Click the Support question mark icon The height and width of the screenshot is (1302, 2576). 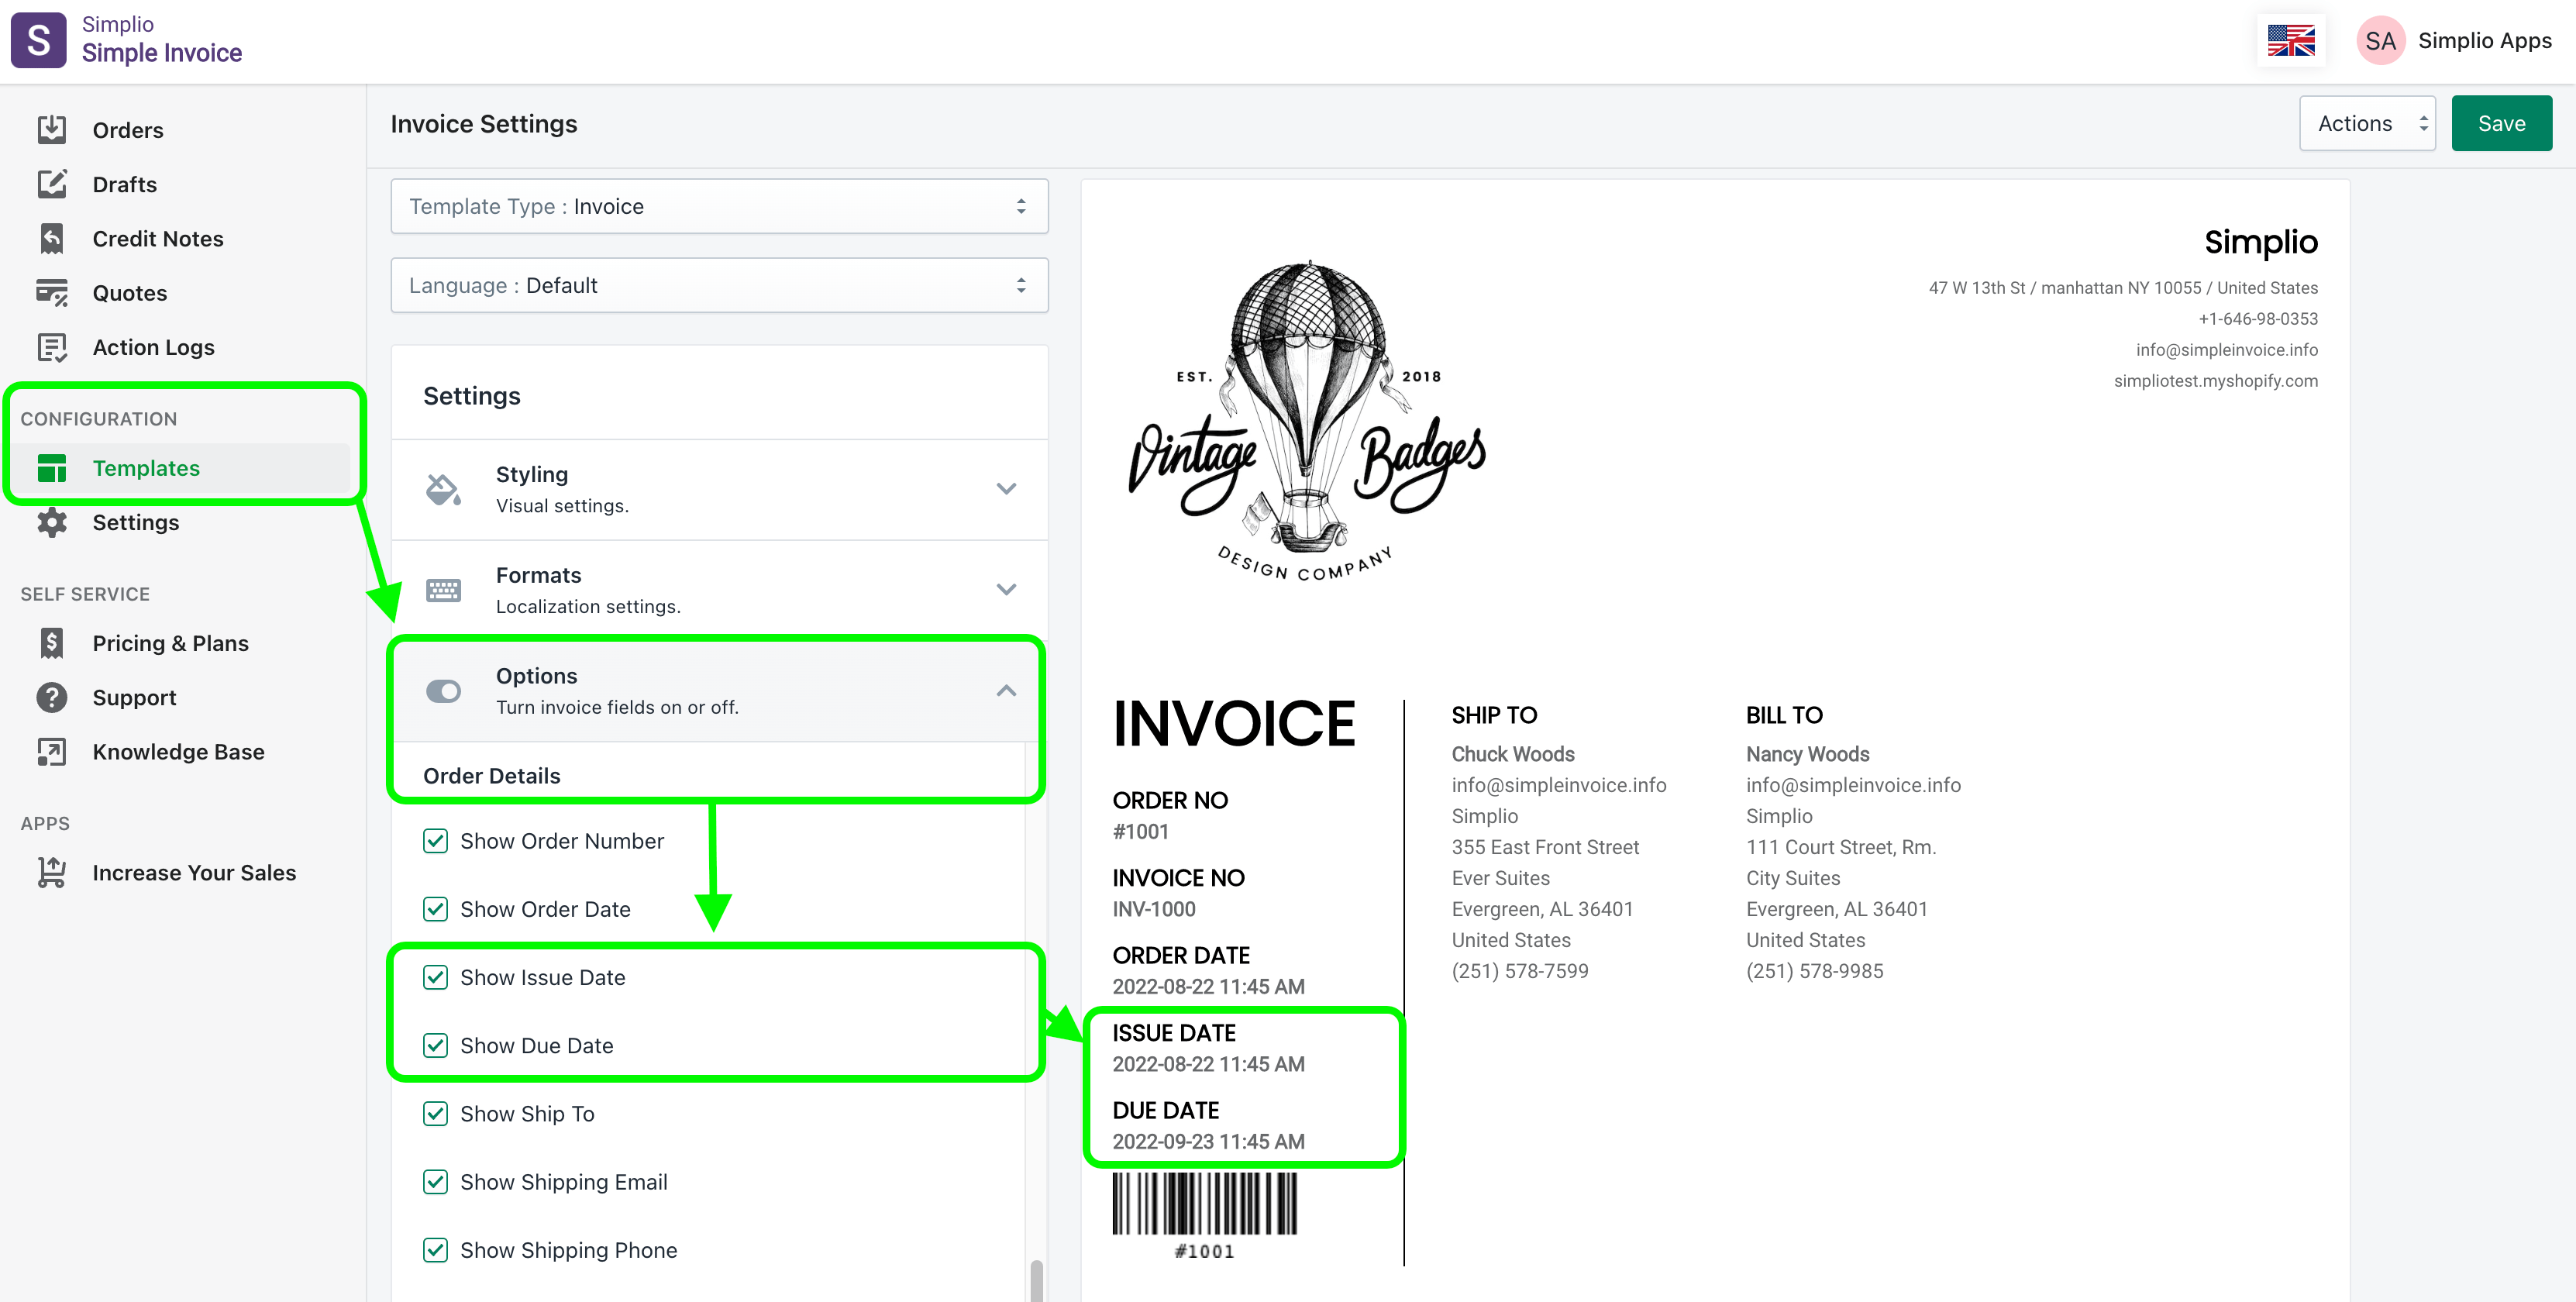[x=52, y=697]
